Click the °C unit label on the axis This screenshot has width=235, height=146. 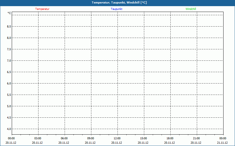tap(9, 13)
